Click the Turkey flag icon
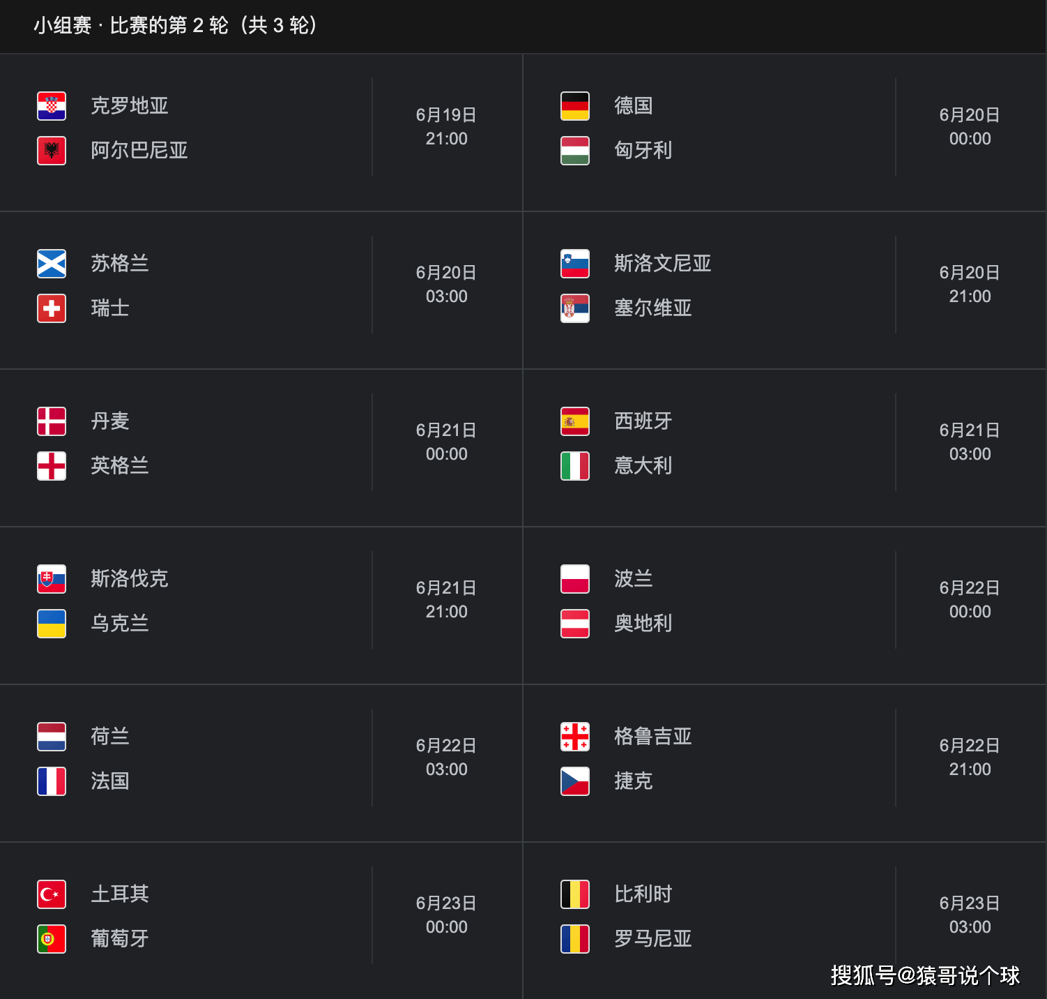1047x999 pixels. tap(52, 894)
